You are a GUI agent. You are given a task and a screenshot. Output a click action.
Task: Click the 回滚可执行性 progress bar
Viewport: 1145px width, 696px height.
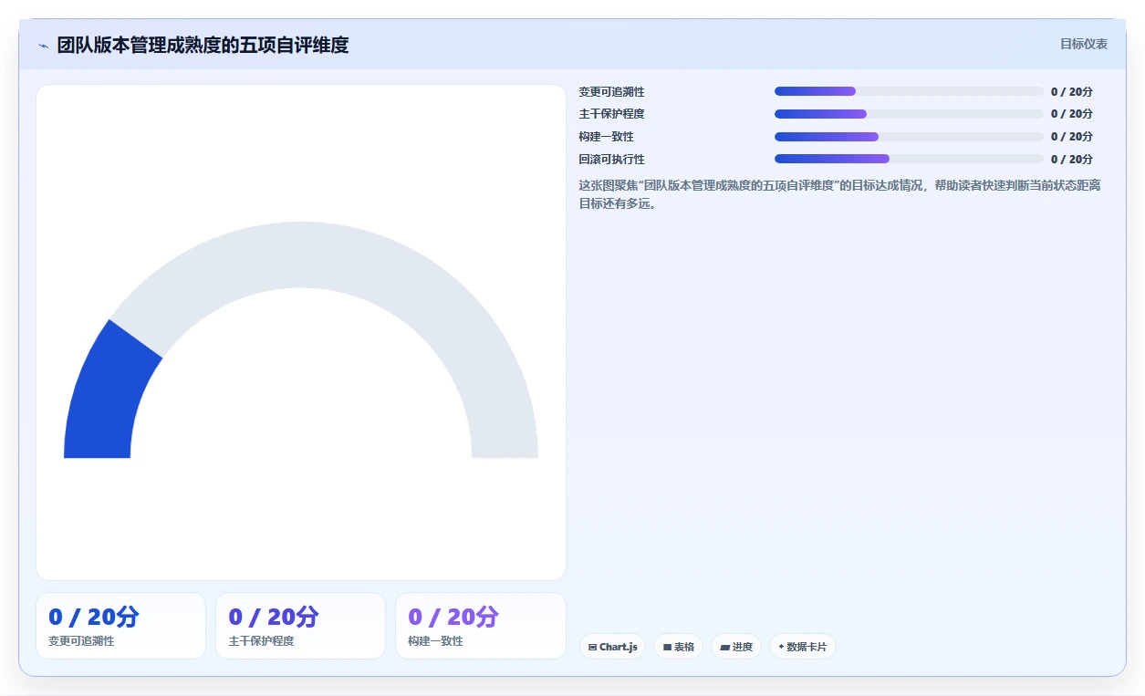909,159
